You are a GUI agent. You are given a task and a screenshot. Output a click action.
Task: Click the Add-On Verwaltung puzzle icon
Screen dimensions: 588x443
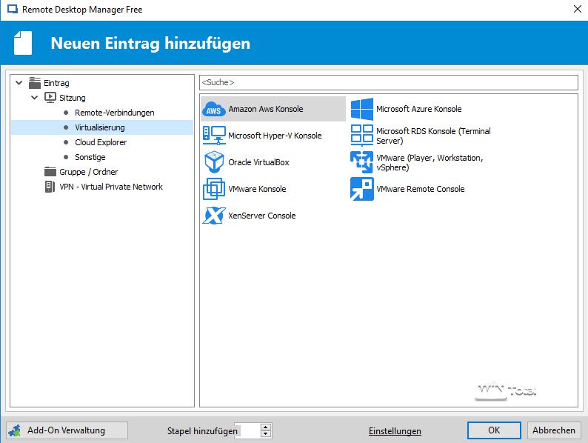[15, 430]
